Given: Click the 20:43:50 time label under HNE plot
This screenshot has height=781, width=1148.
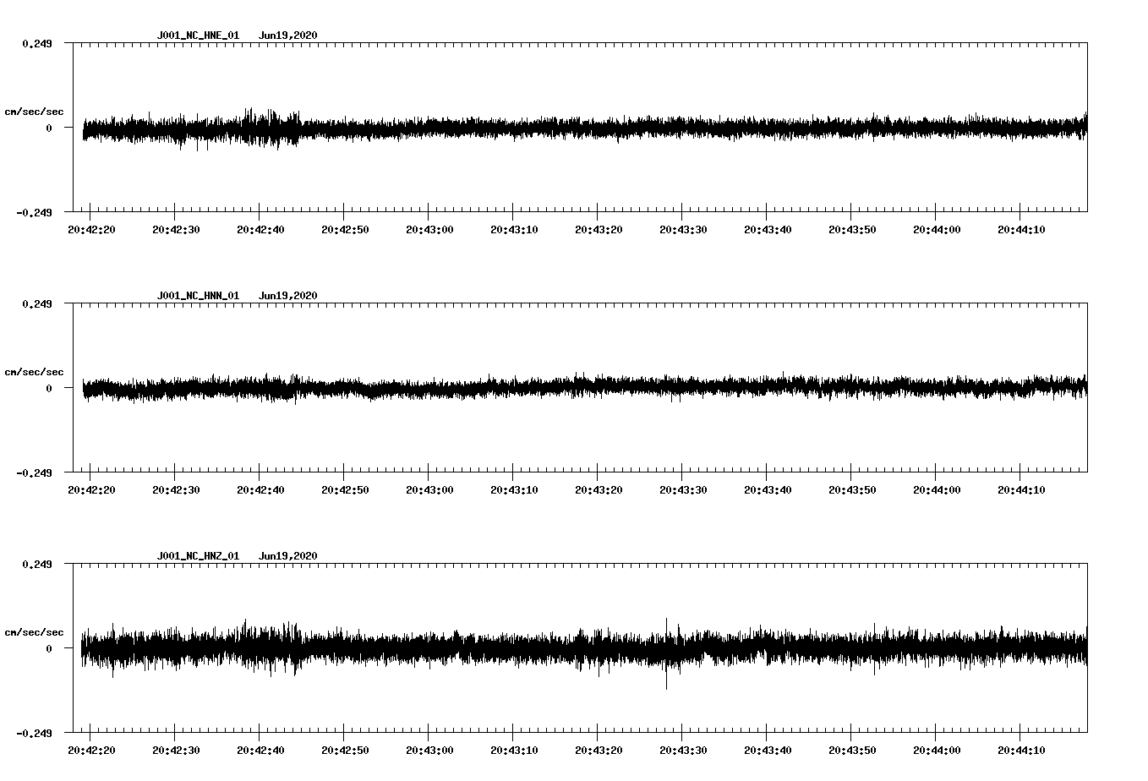Looking at the screenshot, I should pyautogui.click(x=852, y=230).
